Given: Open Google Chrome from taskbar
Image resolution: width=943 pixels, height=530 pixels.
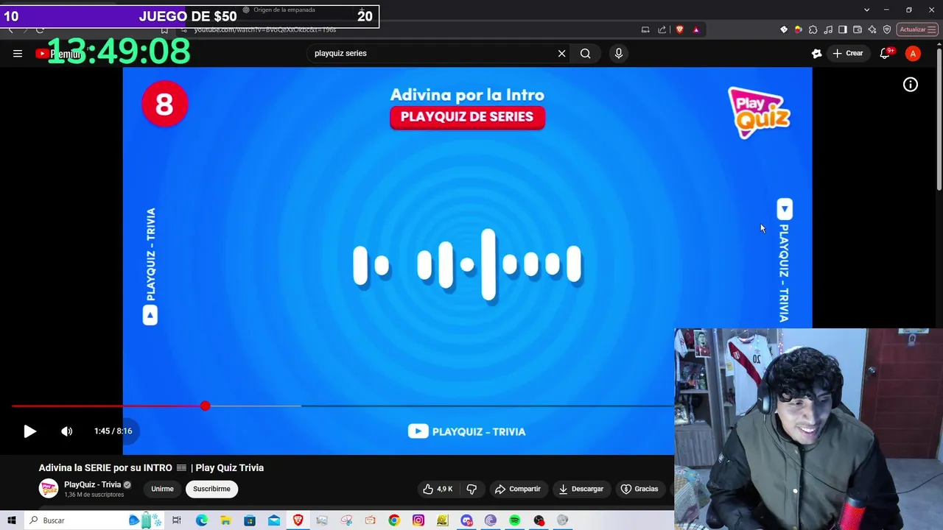Looking at the screenshot, I should [x=394, y=520].
